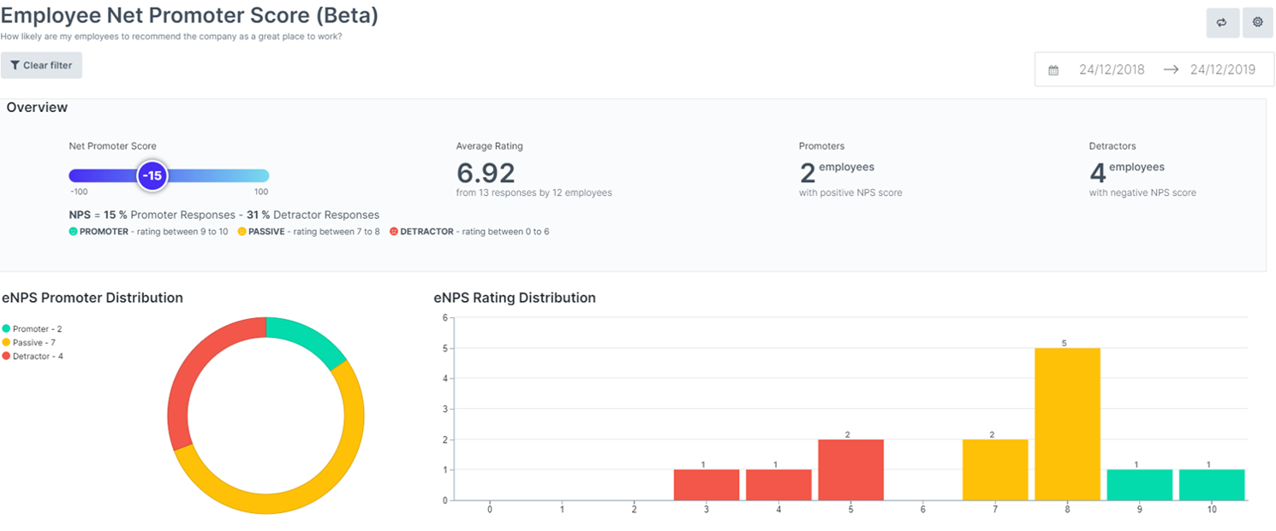Select the red bar for rating 5
1276x531 pixels.
850,470
